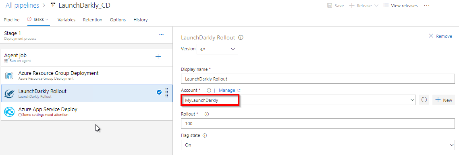Select the Azure App Service Deploy task

point(87,112)
